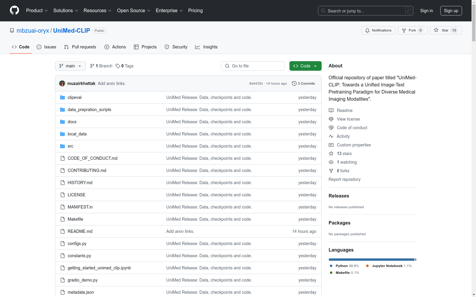The width and height of the screenshot is (476, 297).
Task: Open the data_prepration_scripts folder
Action: pos(89,110)
